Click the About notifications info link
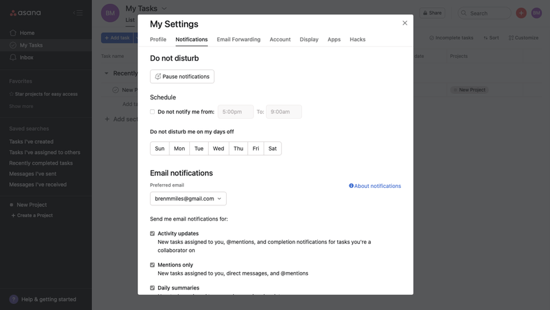550x310 pixels. 375,186
